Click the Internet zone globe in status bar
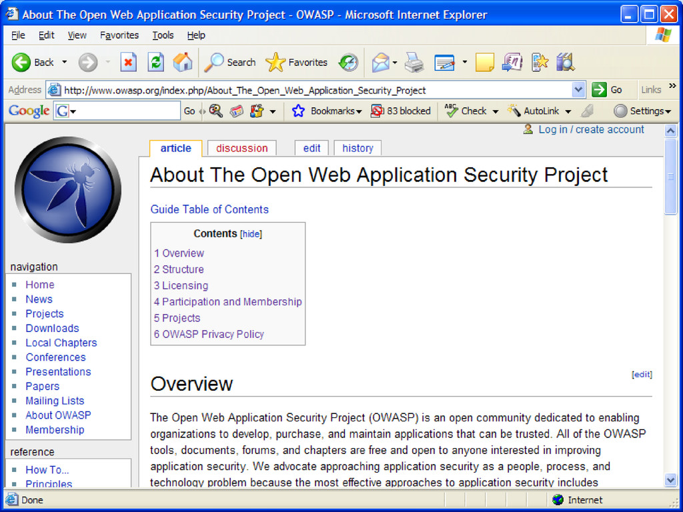Viewport: 683px width, 512px height. (558, 500)
